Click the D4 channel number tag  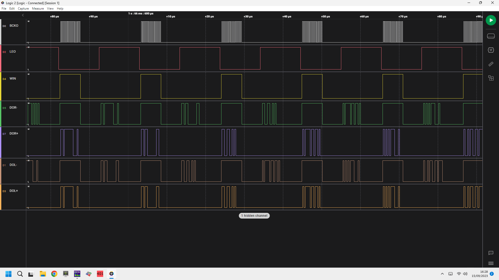pos(4,79)
